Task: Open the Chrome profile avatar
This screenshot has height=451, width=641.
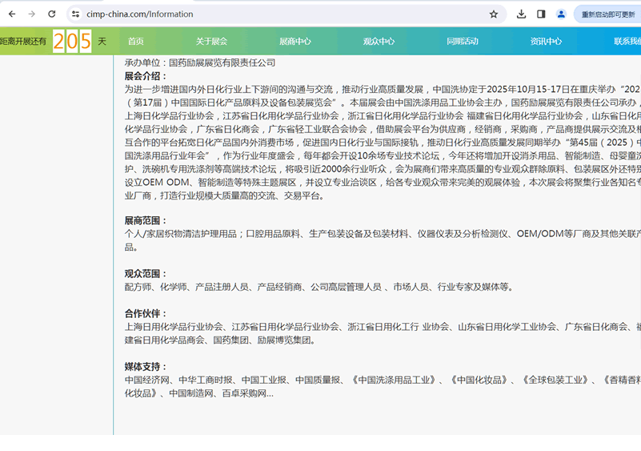Action: pos(561,14)
